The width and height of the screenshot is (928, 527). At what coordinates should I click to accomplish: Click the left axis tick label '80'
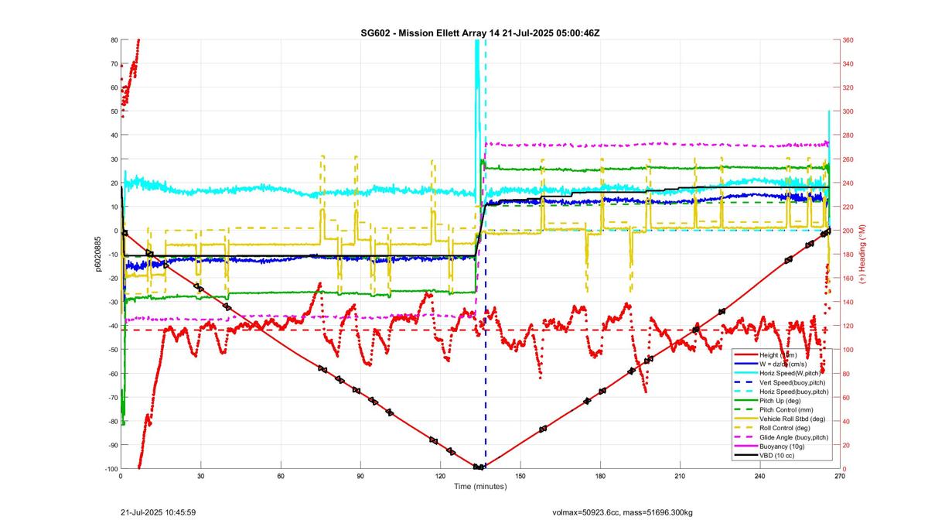click(113, 40)
